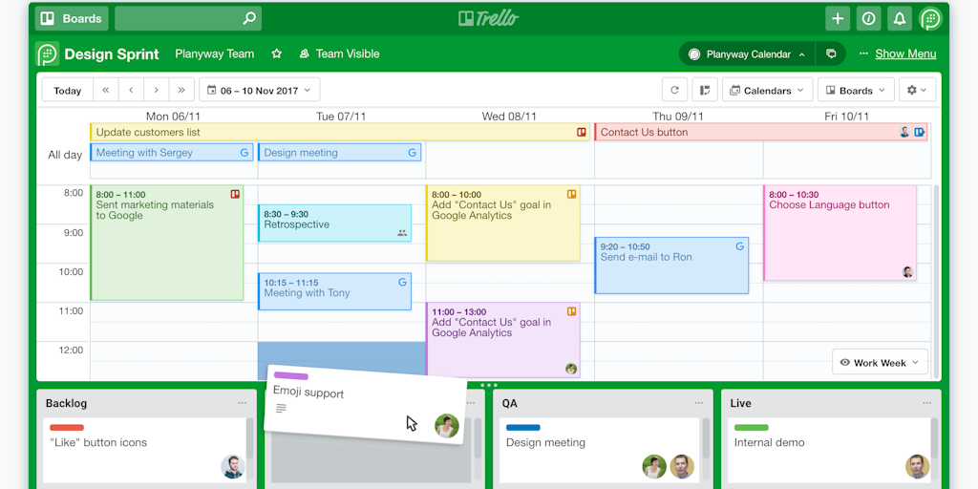Click the plus create icon

838,19
